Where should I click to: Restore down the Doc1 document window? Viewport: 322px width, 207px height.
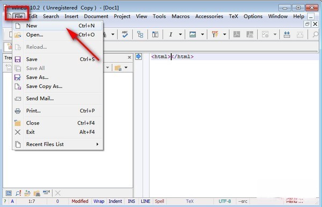307,24
